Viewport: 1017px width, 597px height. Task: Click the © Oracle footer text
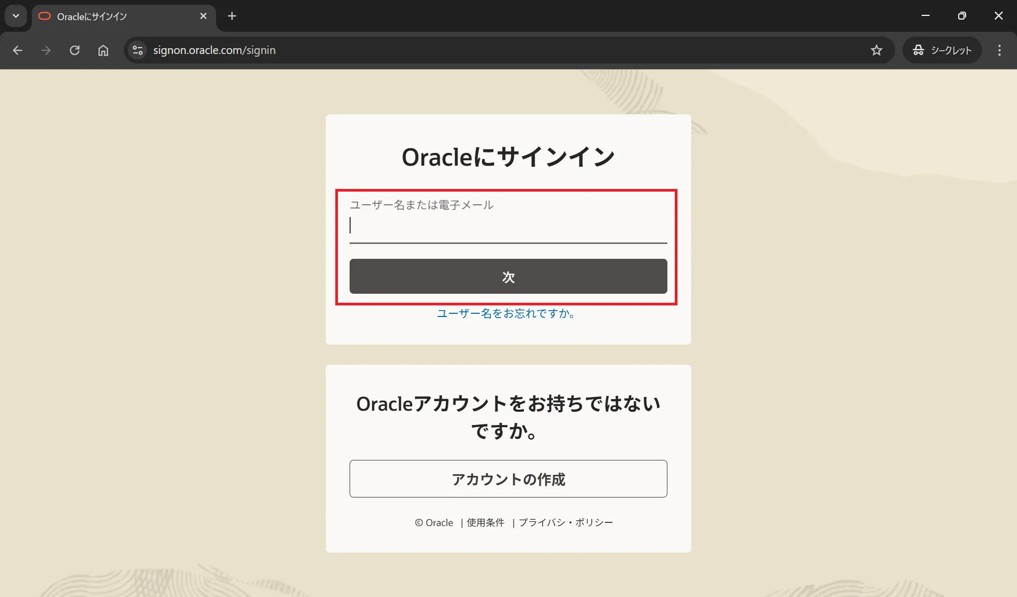pyautogui.click(x=434, y=522)
